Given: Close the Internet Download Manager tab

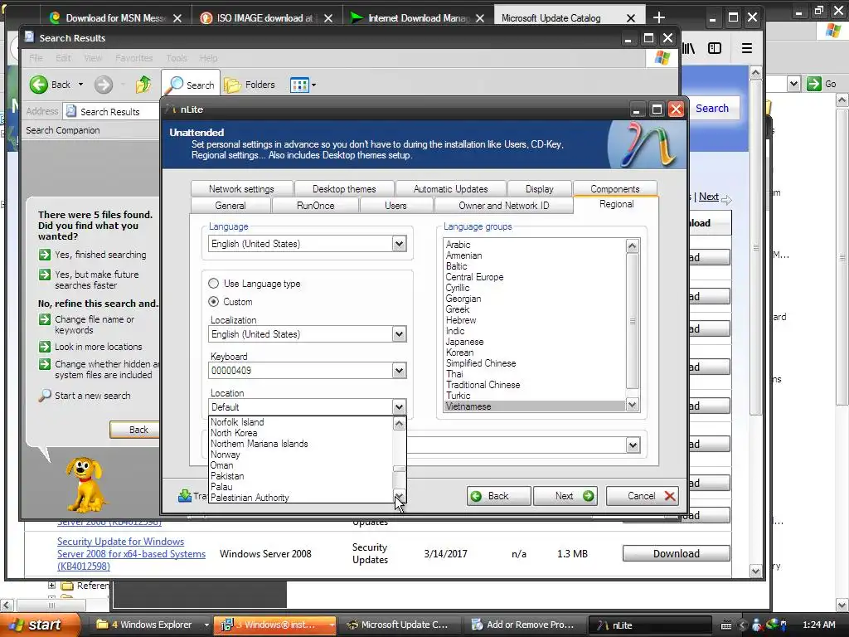Looking at the screenshot, I should coord(480,18).
